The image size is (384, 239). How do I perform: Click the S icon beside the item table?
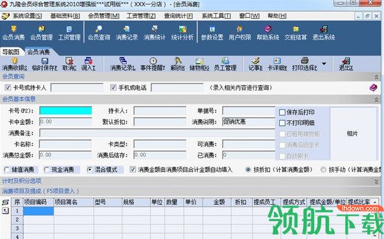pyautogui.click(x=5, y=202)
